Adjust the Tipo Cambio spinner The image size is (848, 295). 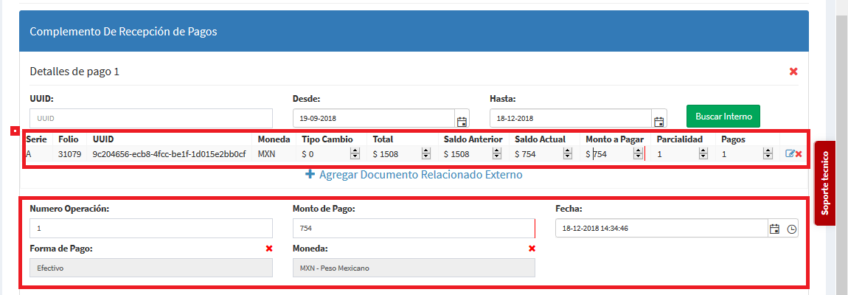354,154
